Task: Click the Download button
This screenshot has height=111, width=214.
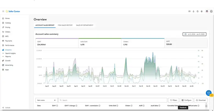Action: pos(201,100)
